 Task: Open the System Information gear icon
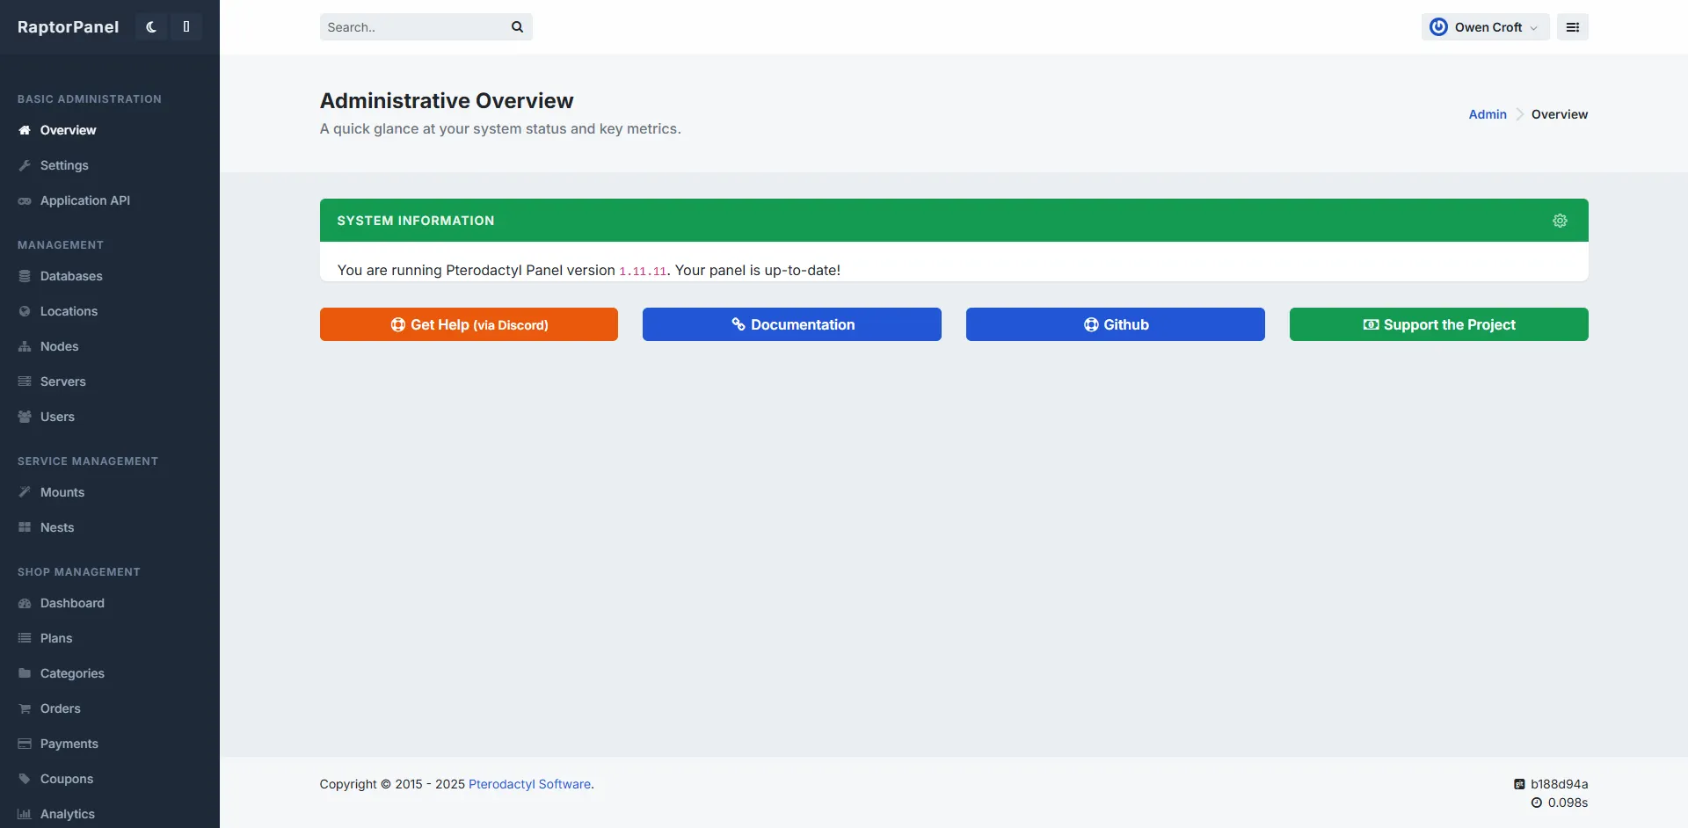[x=1560, y=221]
